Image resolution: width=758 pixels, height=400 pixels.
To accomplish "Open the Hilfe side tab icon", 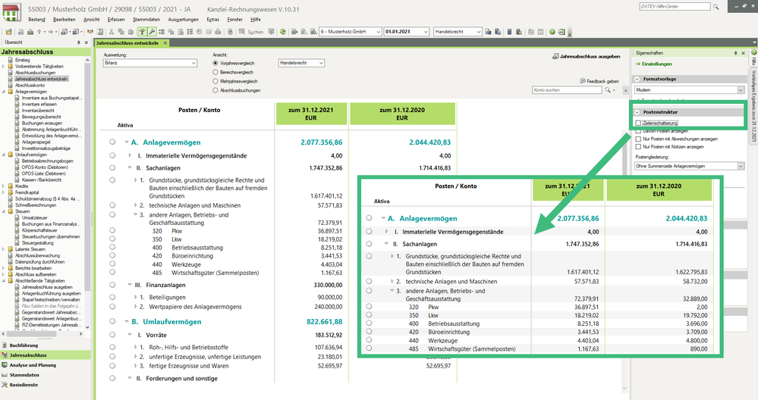I will (753, 52).
